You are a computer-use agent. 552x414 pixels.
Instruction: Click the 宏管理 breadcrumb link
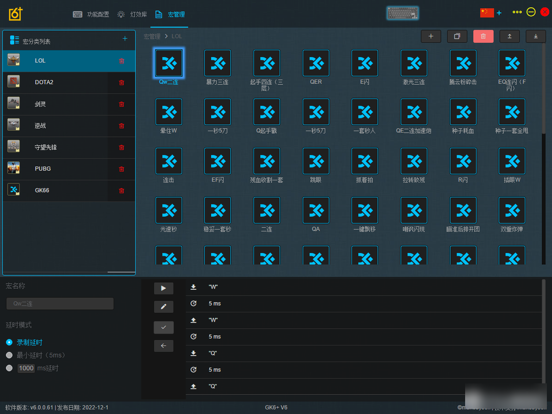(x=152, y=36)
